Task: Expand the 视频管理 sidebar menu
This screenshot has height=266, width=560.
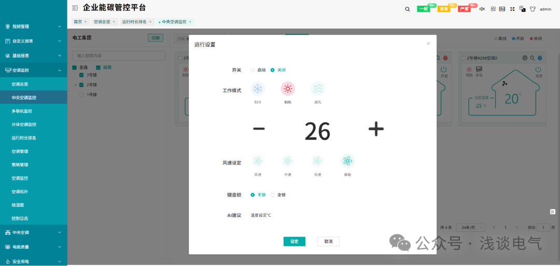Action: point(34,26)
